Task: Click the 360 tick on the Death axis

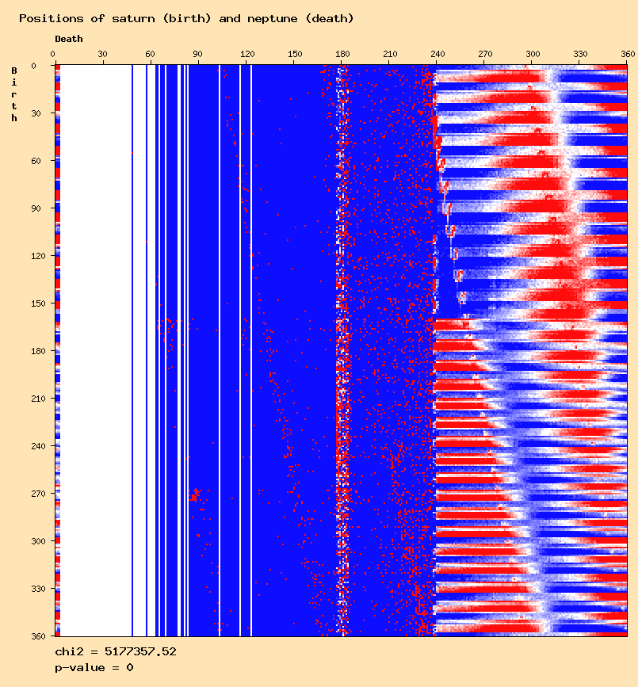Action: [628, 54]
